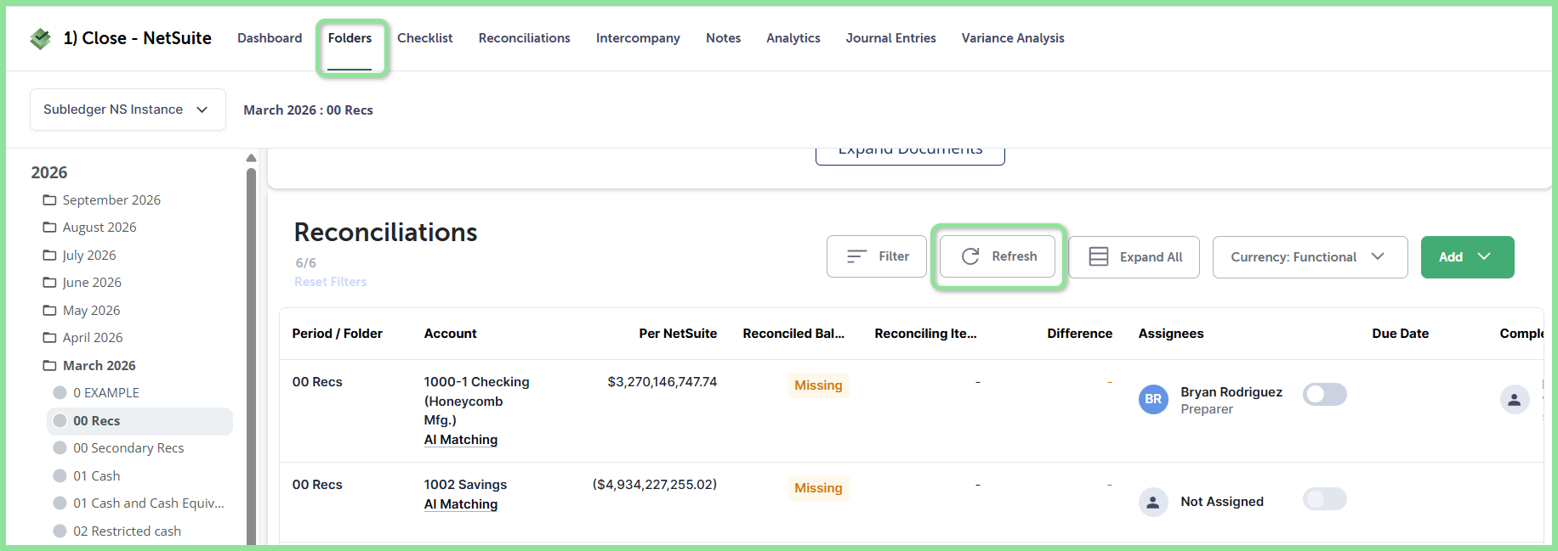Image resolution: width=1558 pixels, height=551 pixels.
Task: Open AI Matching link for 1002 Savings
Action: click(461, 504)
